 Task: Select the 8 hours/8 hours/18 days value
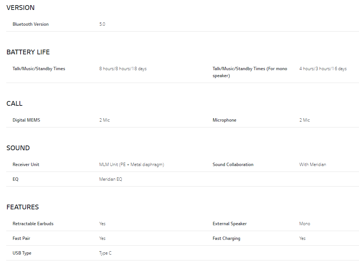(x=123, y=69)
